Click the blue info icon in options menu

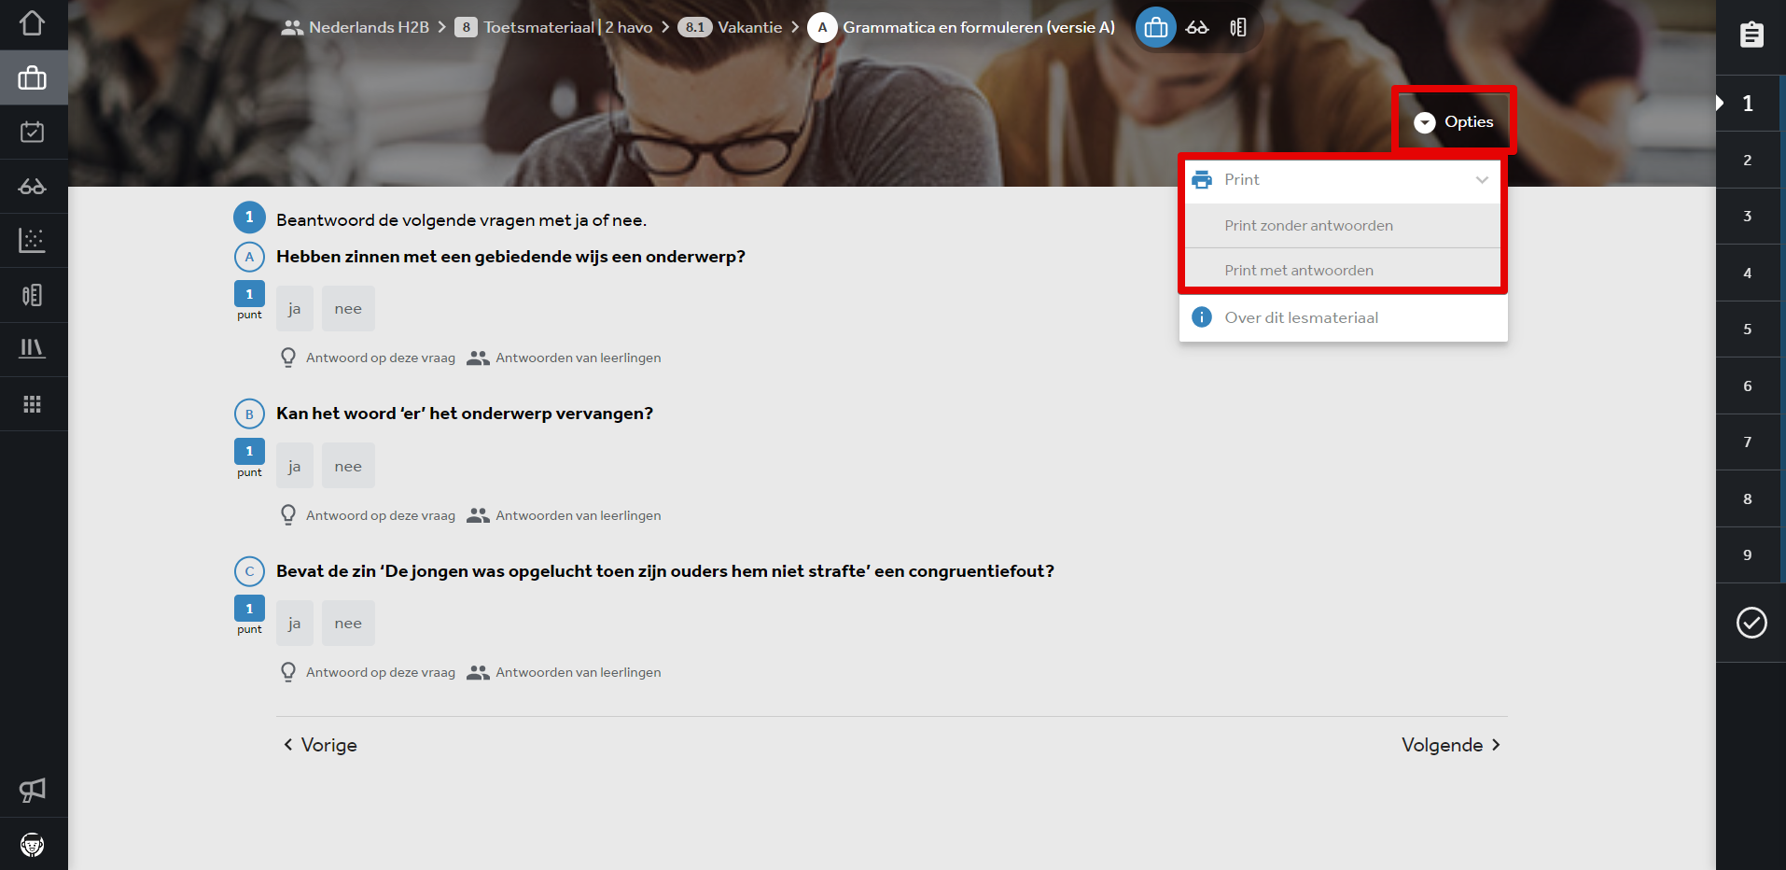point(1202,317)
